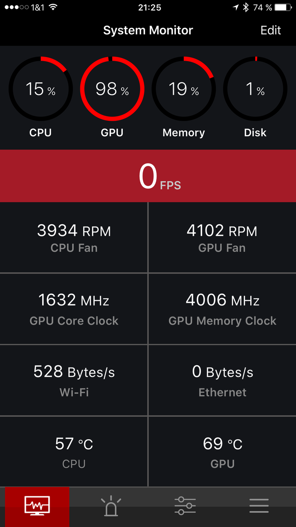
Task: Select the GPU usage gauge
Action: [112, 89]
